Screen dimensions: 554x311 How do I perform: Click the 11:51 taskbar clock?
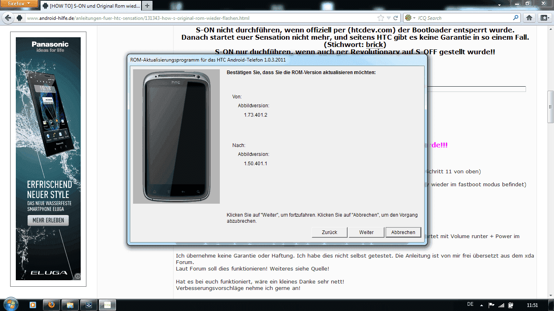(x=532, y=305)
